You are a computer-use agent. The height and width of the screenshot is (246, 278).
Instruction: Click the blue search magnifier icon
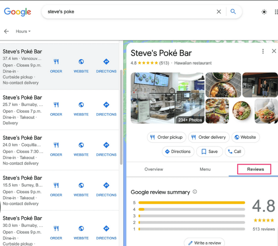[x=233, y=12]
